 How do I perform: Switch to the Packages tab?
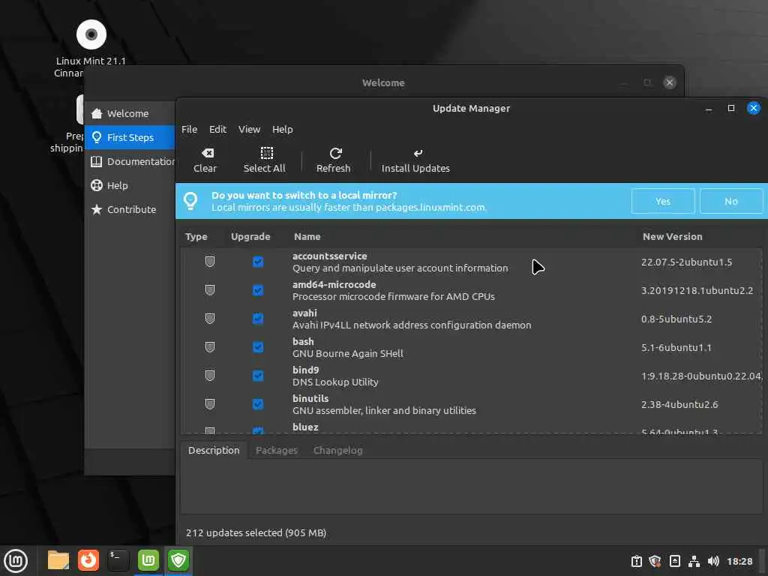[x=277, y=450]
